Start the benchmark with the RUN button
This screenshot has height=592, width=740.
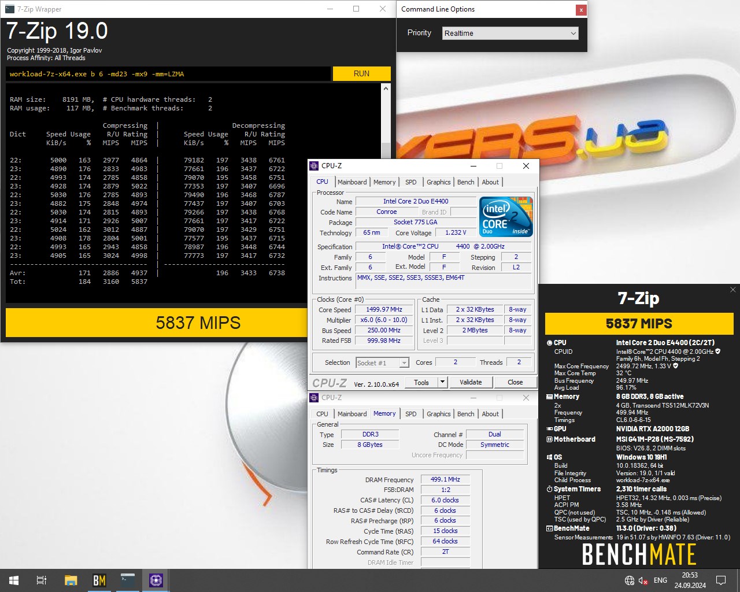coord(361,73)
